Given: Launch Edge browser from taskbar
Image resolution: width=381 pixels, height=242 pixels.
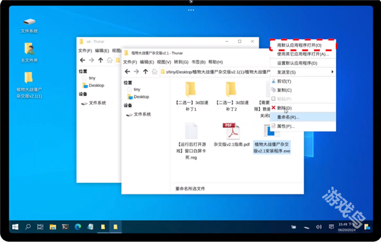Looking at the screenshot, I should pyautogui.click(x=77, y=227).
